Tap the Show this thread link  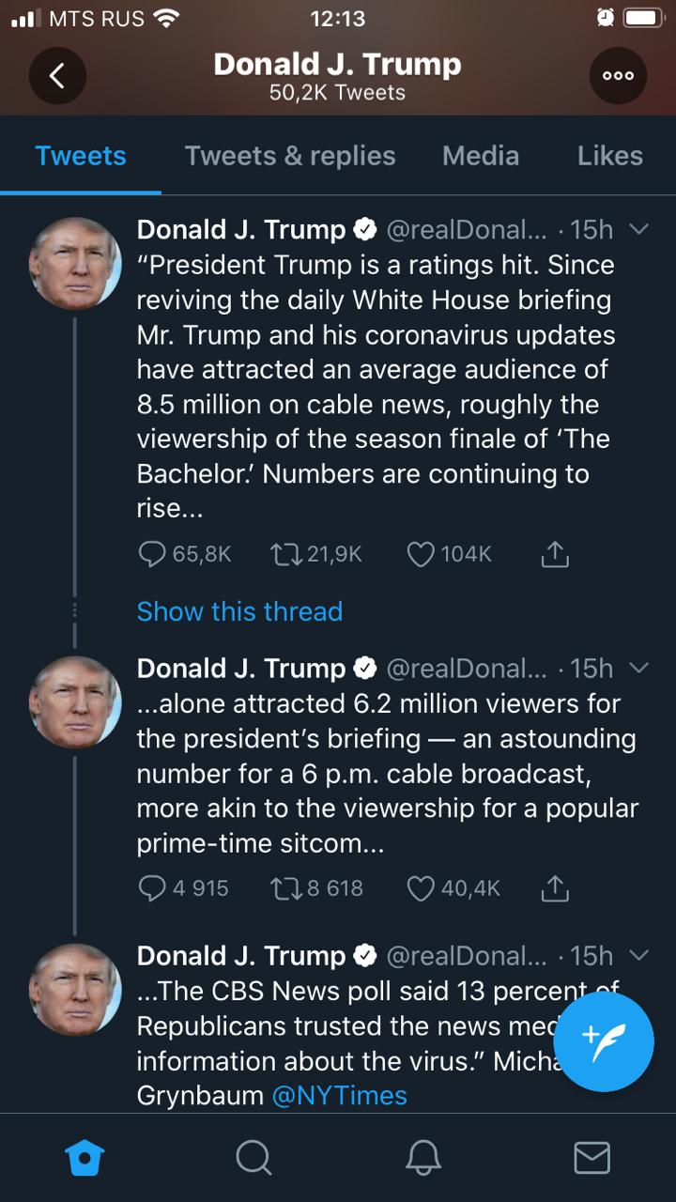239,611
